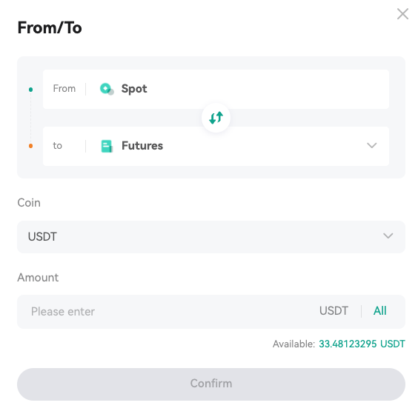Click the From/To dialog heading

click(50, 27)
